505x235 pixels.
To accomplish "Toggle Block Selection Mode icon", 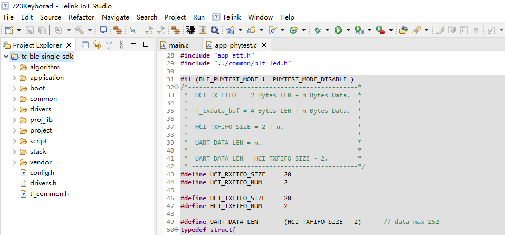I will coord(464,30).
